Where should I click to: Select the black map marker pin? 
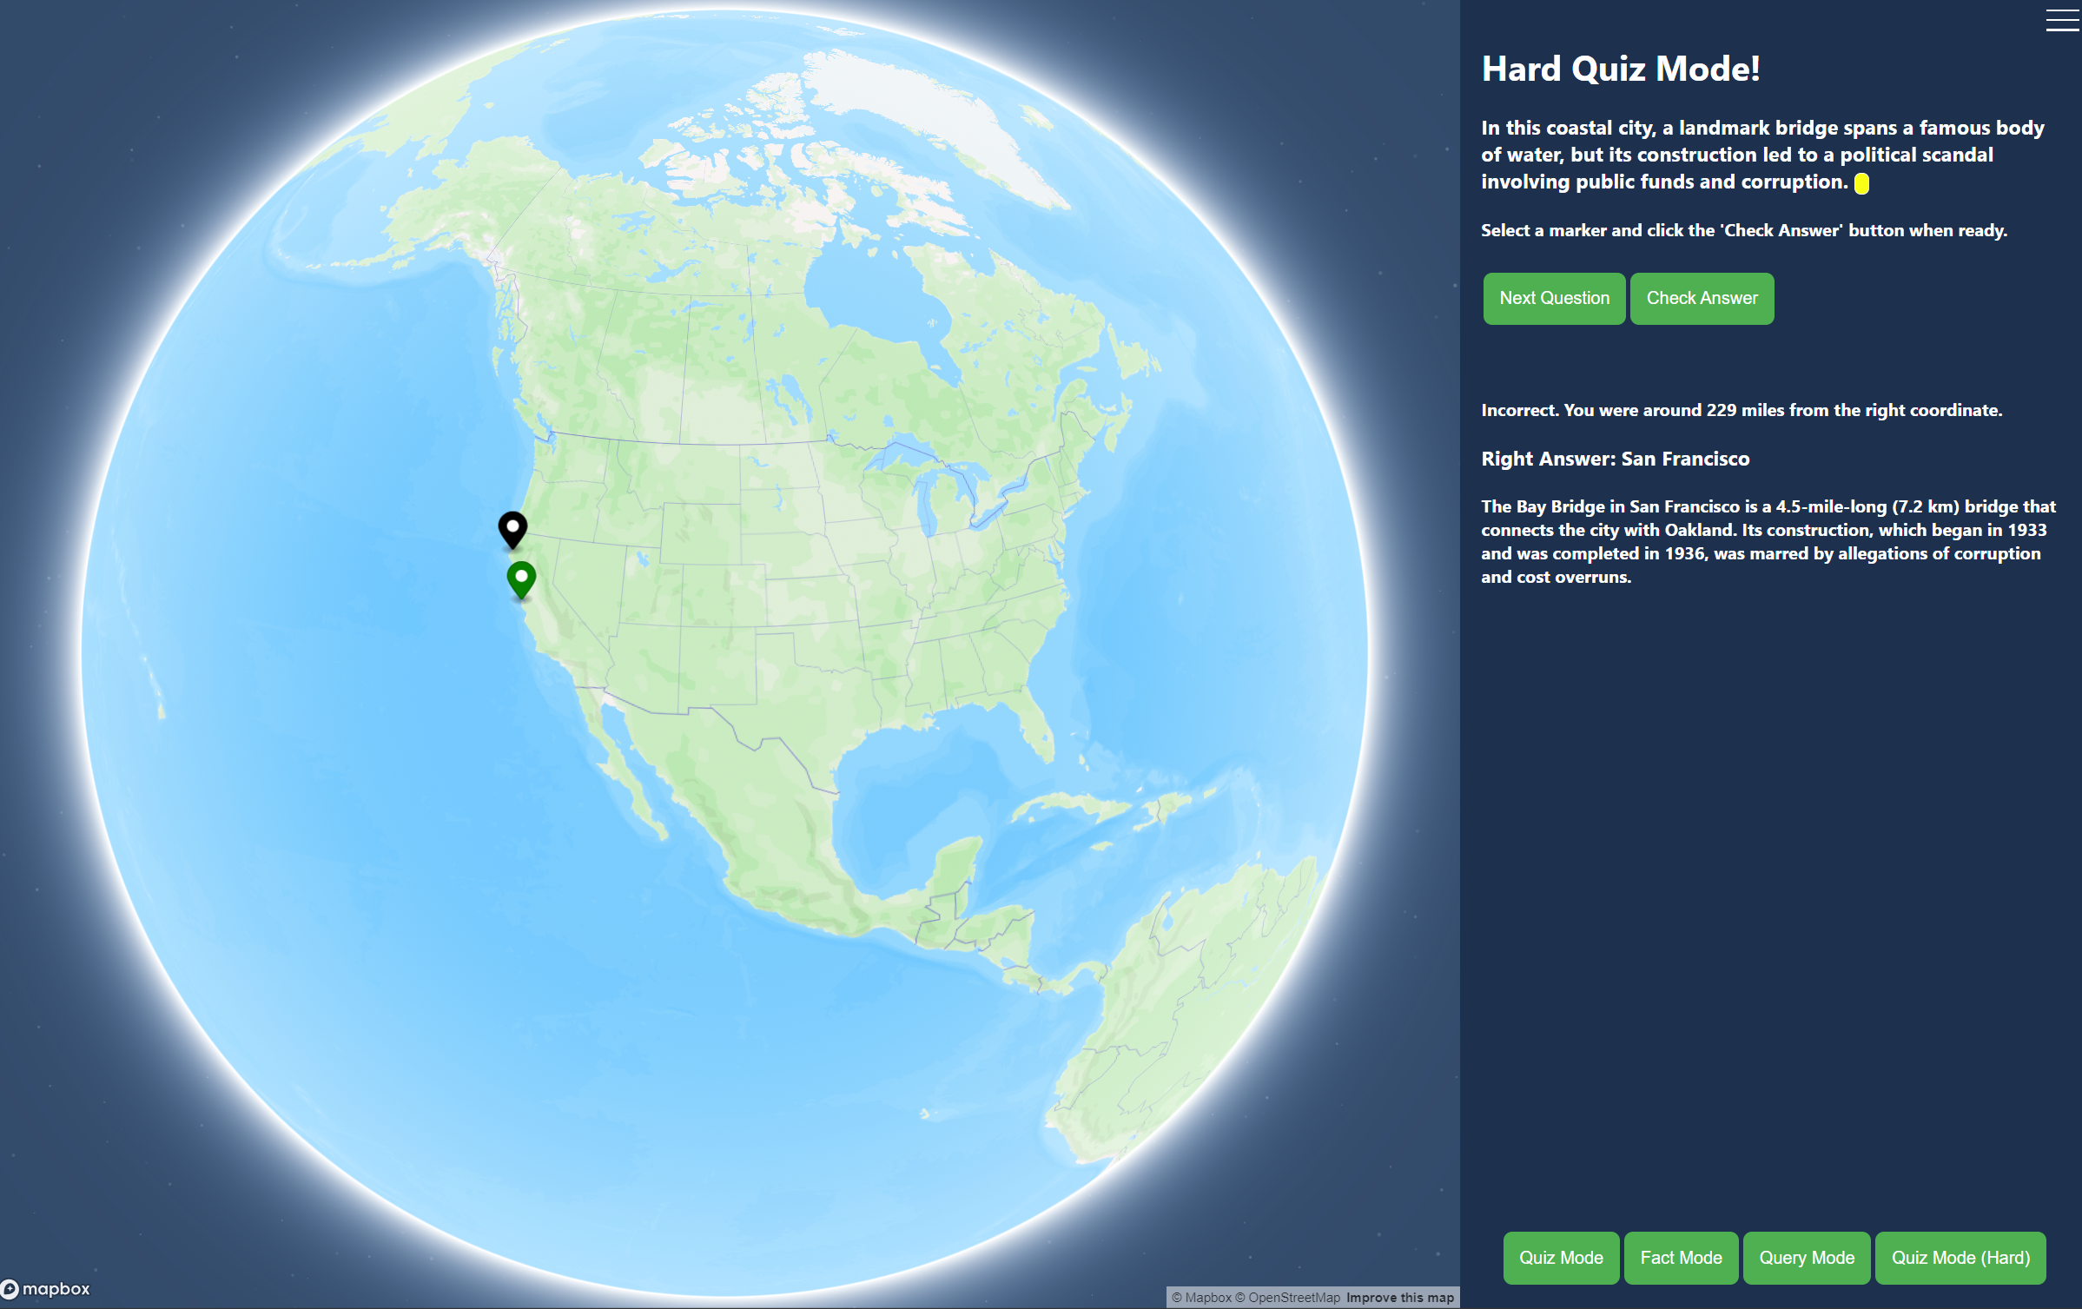512,527
